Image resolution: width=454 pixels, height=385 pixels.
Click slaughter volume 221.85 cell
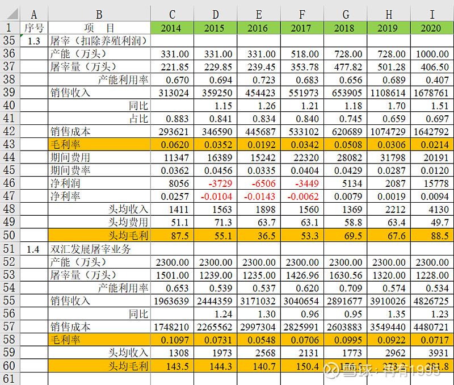(173, 66)
